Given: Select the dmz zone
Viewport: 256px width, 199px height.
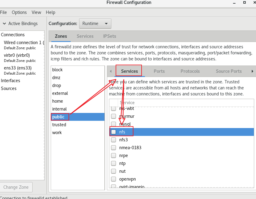Looking at the screenshot, I should tap(78, 78).
